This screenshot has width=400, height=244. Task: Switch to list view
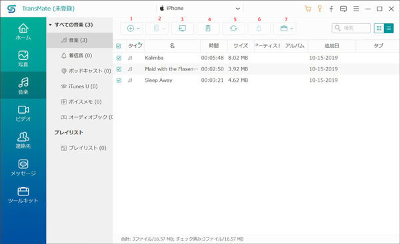pyautogui.click(x=389, y=28)
